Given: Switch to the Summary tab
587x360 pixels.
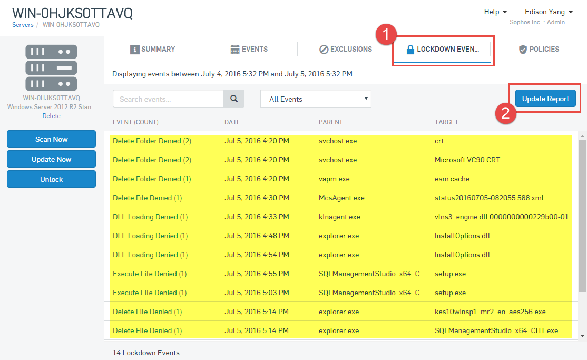Looking at the screenshot, I should [x=153, y=50].
